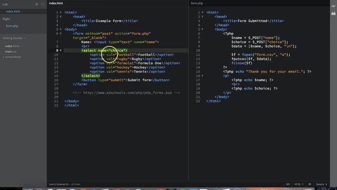Click 'Formula One' option text on line 12

(150, 63)
